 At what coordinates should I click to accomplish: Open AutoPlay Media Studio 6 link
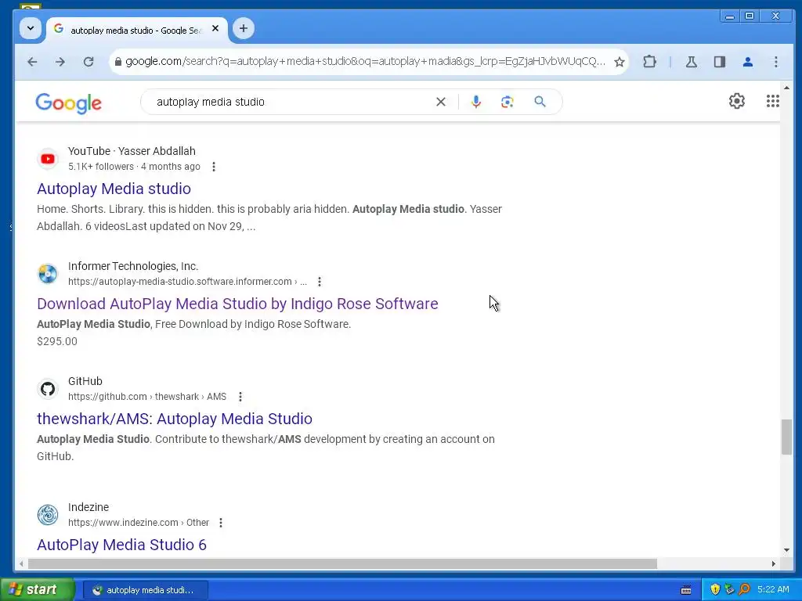click(x=121, y=545)
